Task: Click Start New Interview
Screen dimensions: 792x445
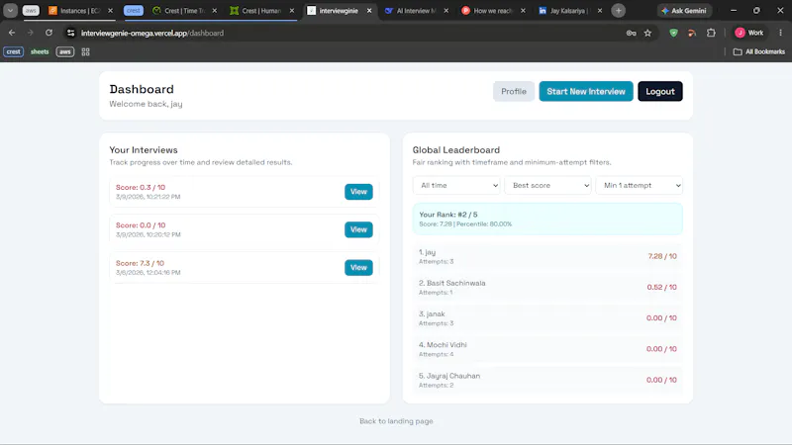Action: (x=586, y=91)
